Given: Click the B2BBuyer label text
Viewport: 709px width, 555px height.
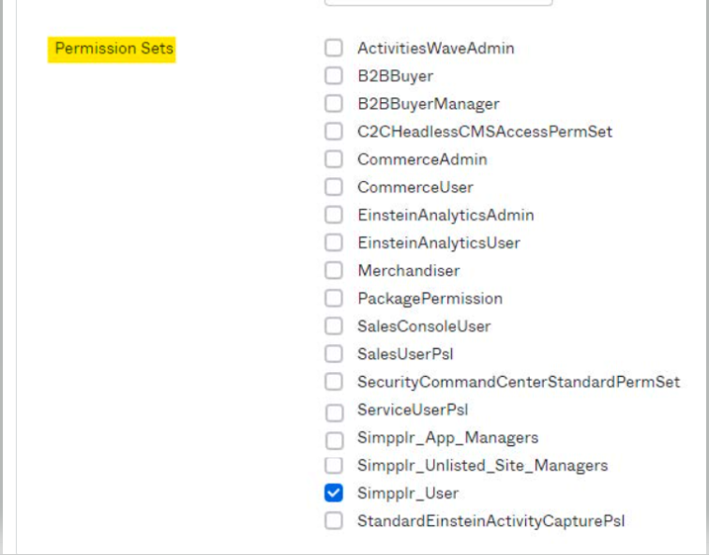Looking at the screenshot, I should click(395, 76).
